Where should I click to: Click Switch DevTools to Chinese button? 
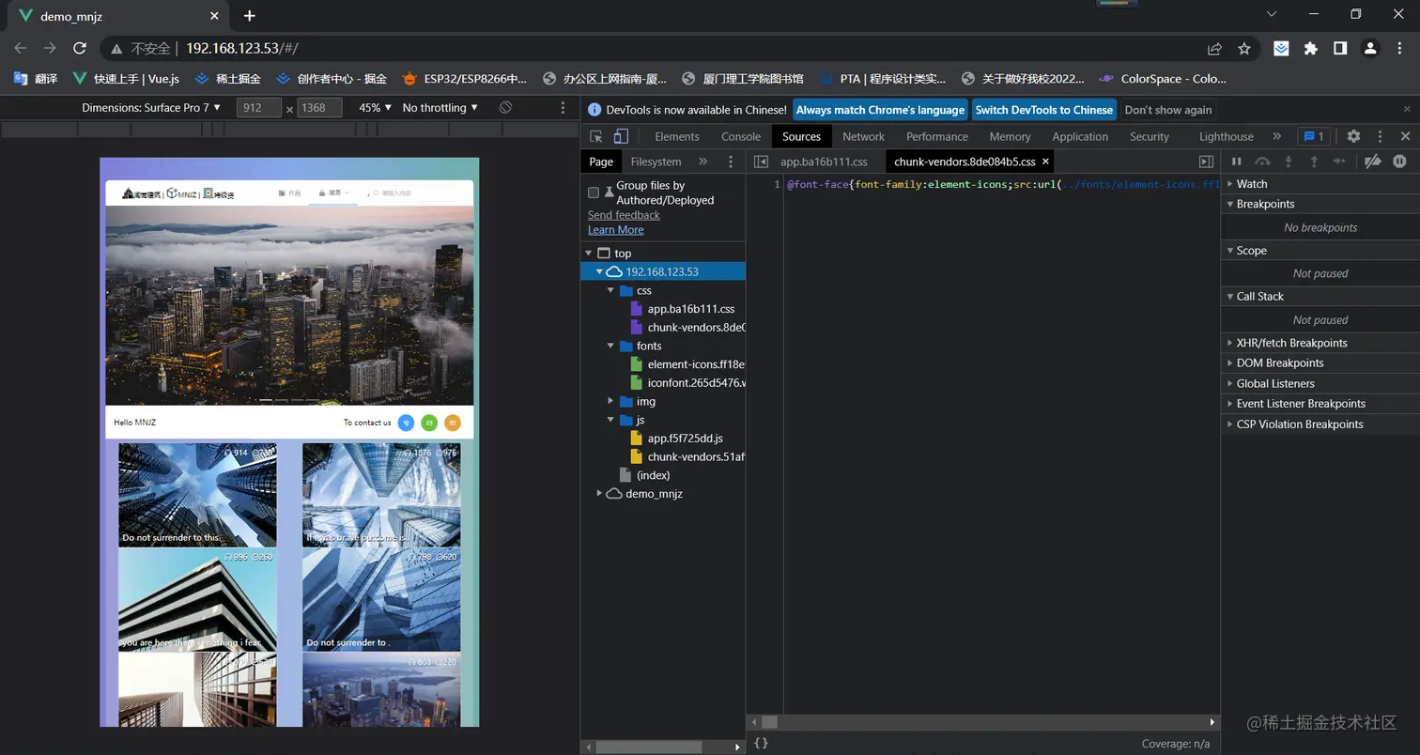[x=1043, y=110]
